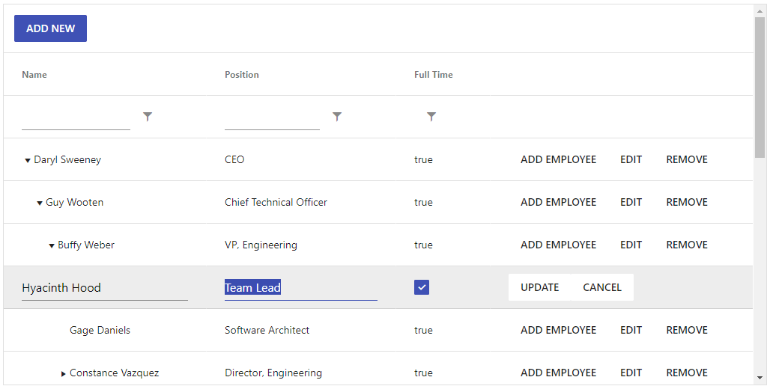Click the scrollbar down arrow
The image size is (773, 389).
[760, 379]
